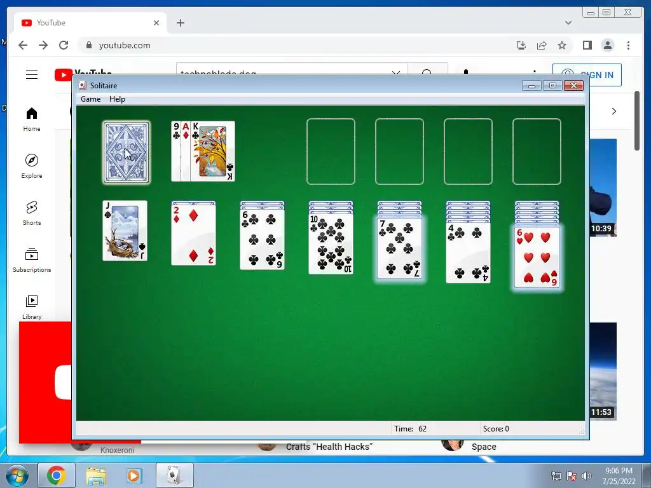
Task: Click the next chips arrow on YouTube
Action: point(614,111)
